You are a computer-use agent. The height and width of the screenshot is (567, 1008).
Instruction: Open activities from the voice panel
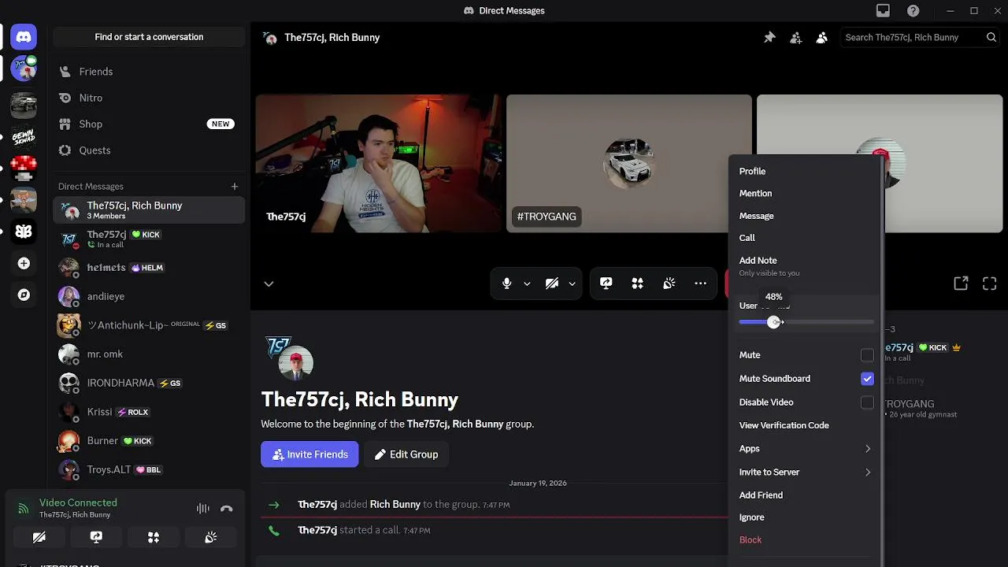(154, 537)
